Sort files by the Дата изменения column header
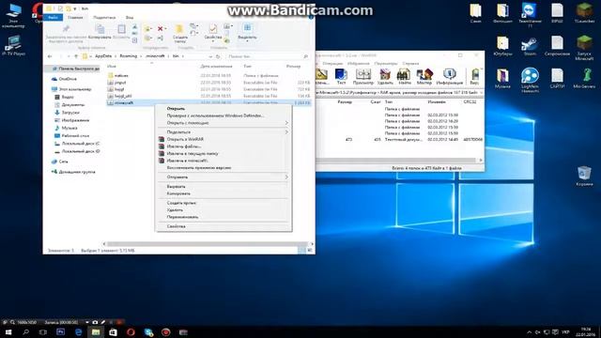 coord(216,67)
